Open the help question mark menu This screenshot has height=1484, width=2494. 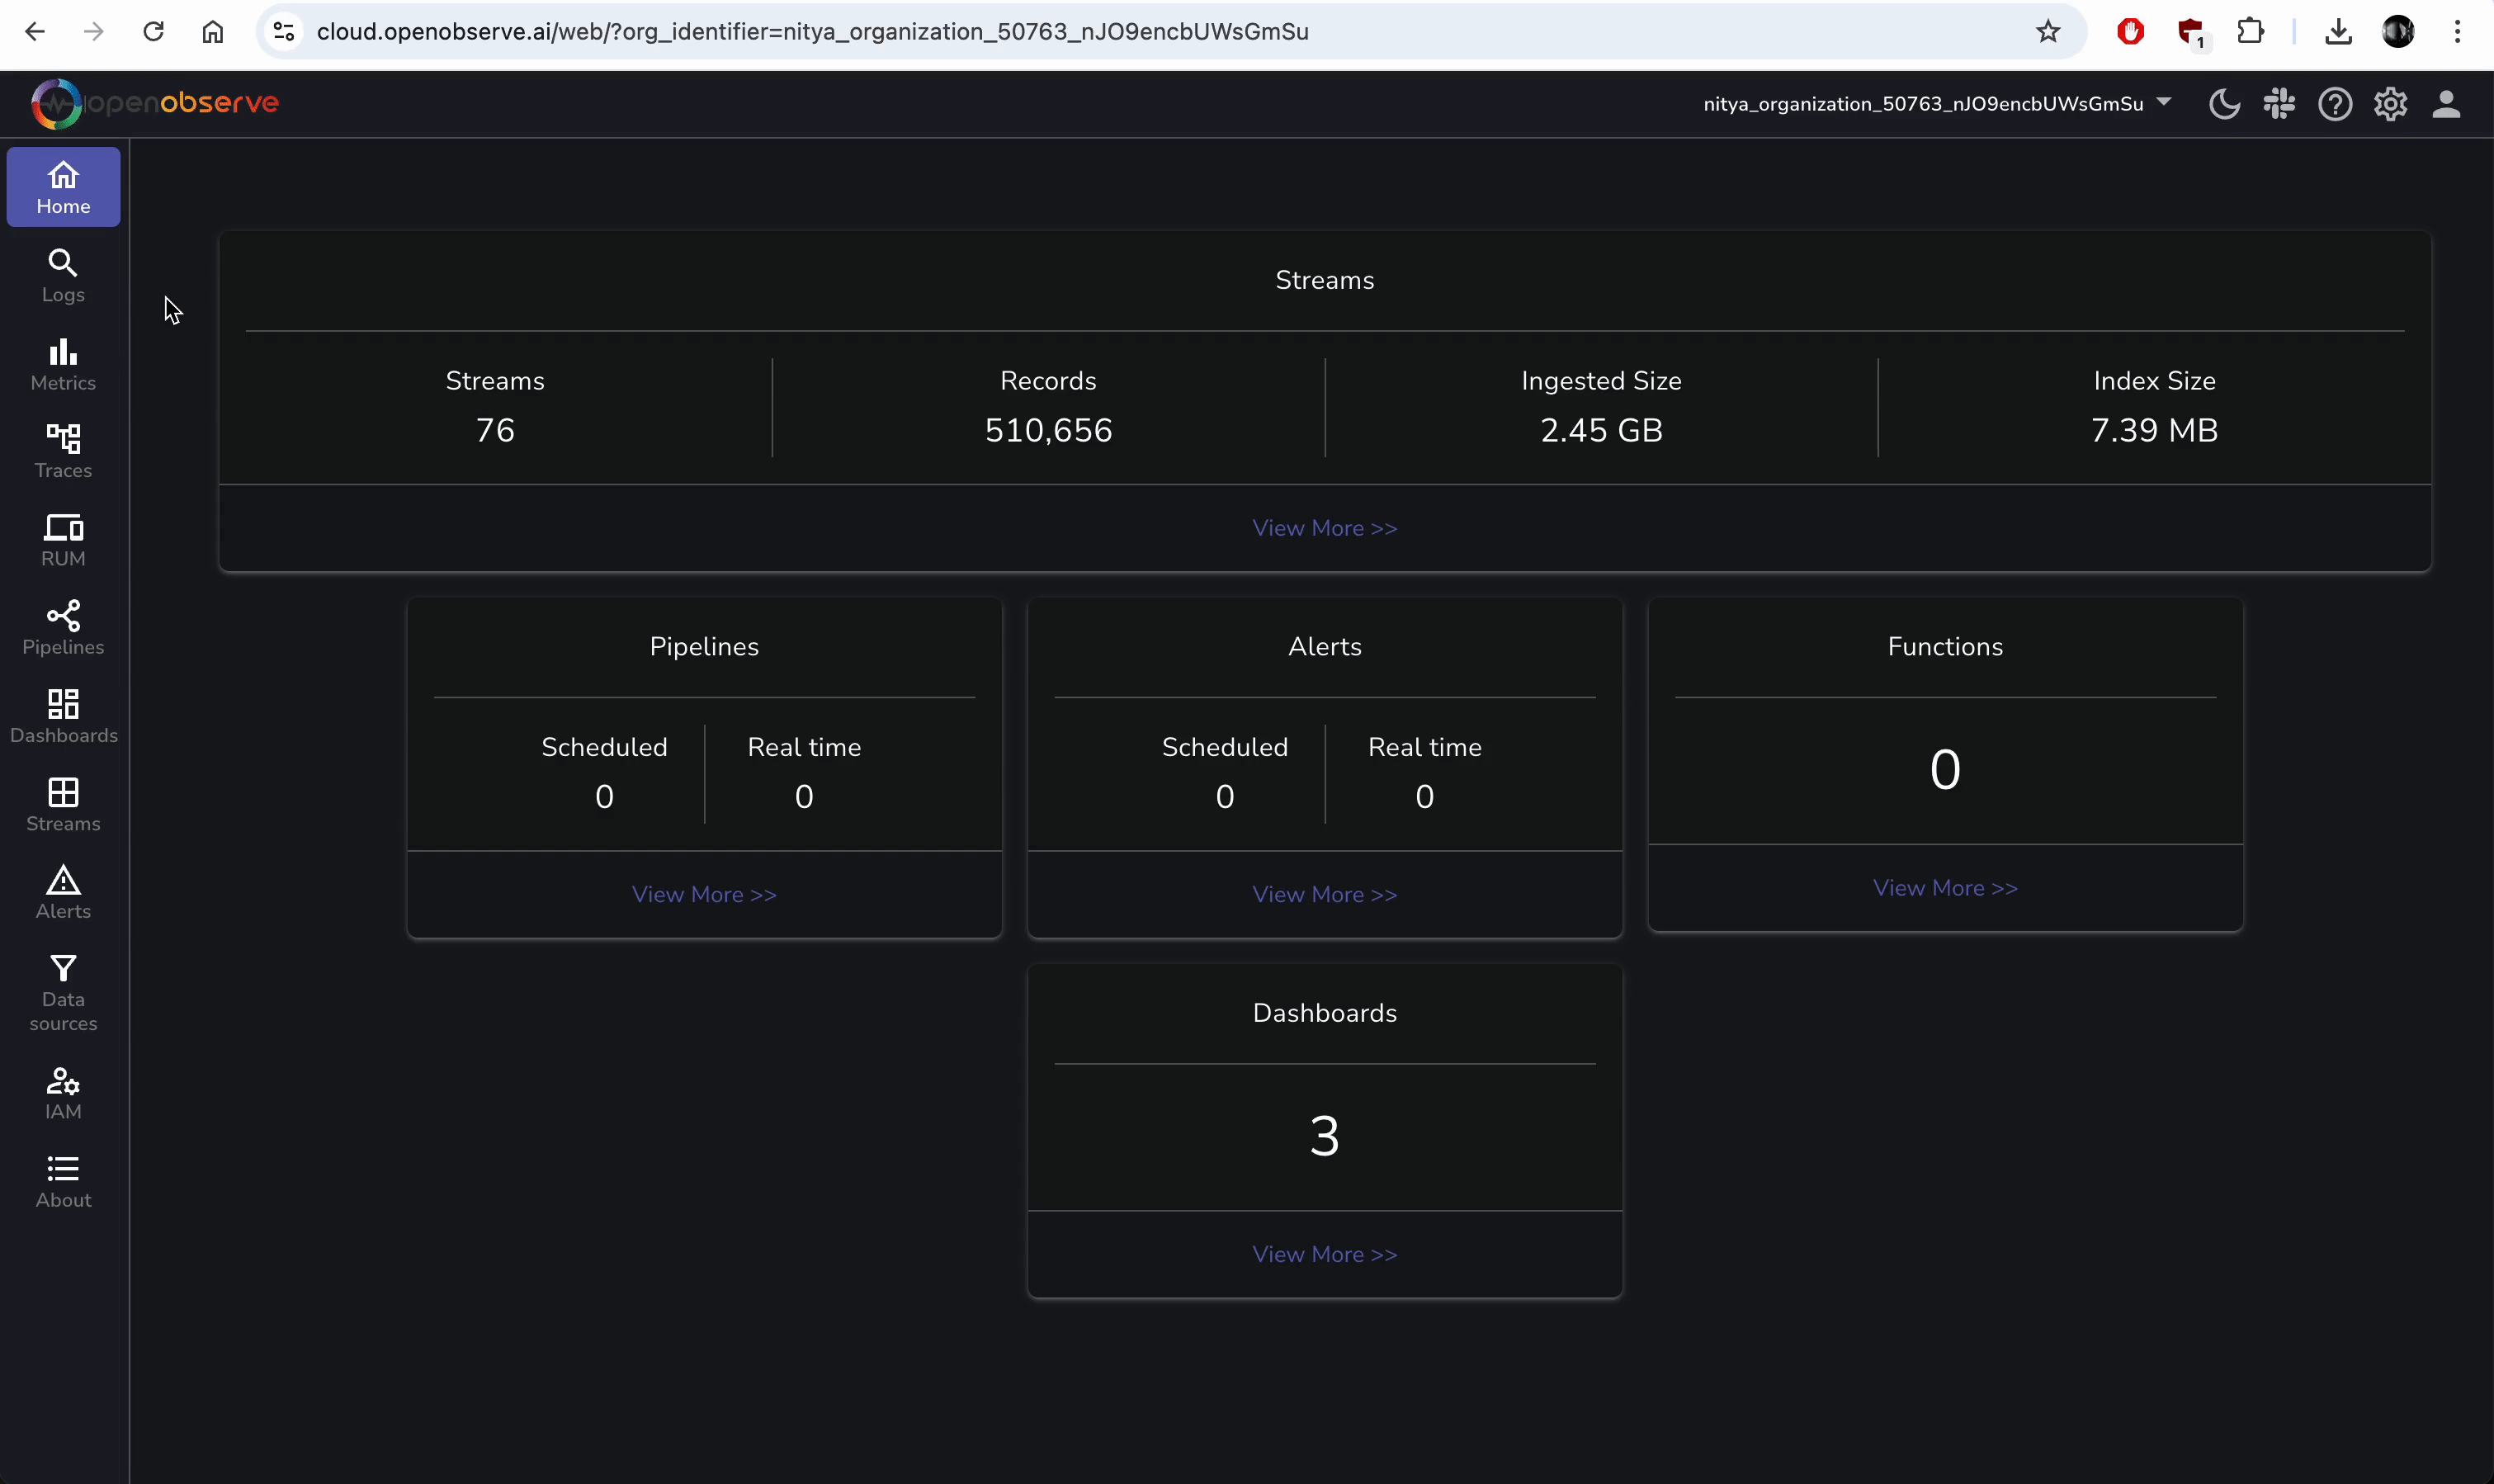(2335, 104)
